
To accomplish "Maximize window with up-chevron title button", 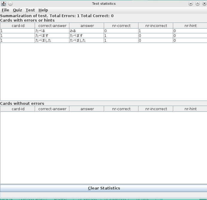I will [197, 4].
